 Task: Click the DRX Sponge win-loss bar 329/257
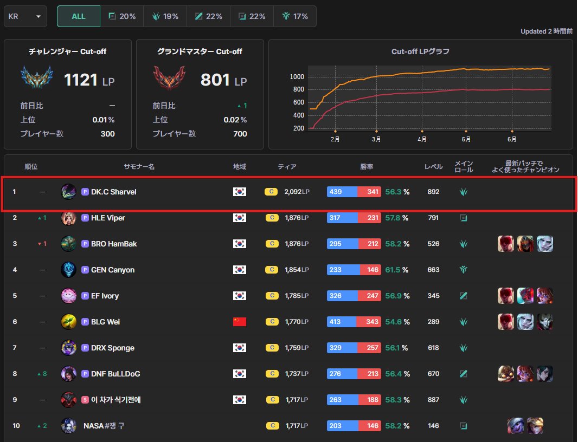coord(354,348)
